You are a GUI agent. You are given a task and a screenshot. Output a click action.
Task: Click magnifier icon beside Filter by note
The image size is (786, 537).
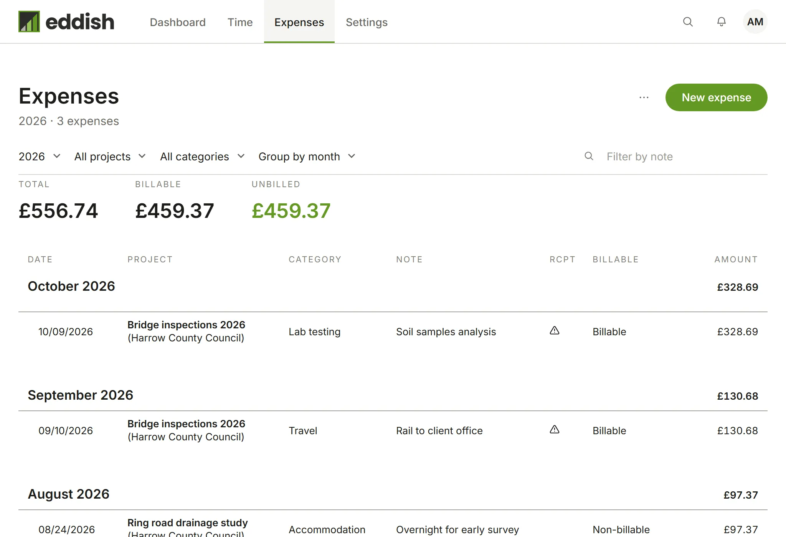589,156
